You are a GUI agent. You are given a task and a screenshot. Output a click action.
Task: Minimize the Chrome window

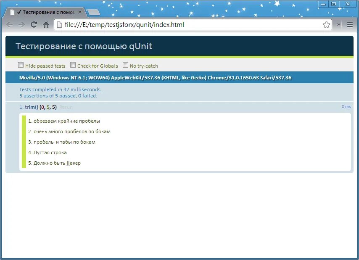click(x=323, y=4)
